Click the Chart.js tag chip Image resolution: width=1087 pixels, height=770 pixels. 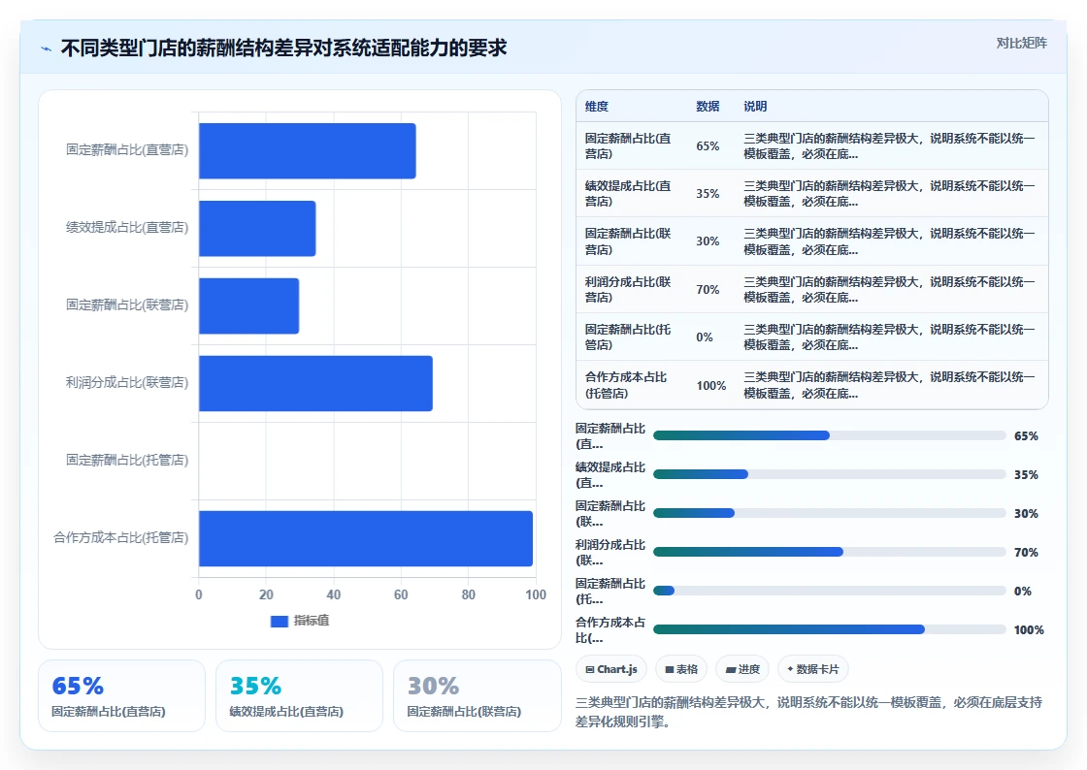pyautogui.click(x=611, y=669)
